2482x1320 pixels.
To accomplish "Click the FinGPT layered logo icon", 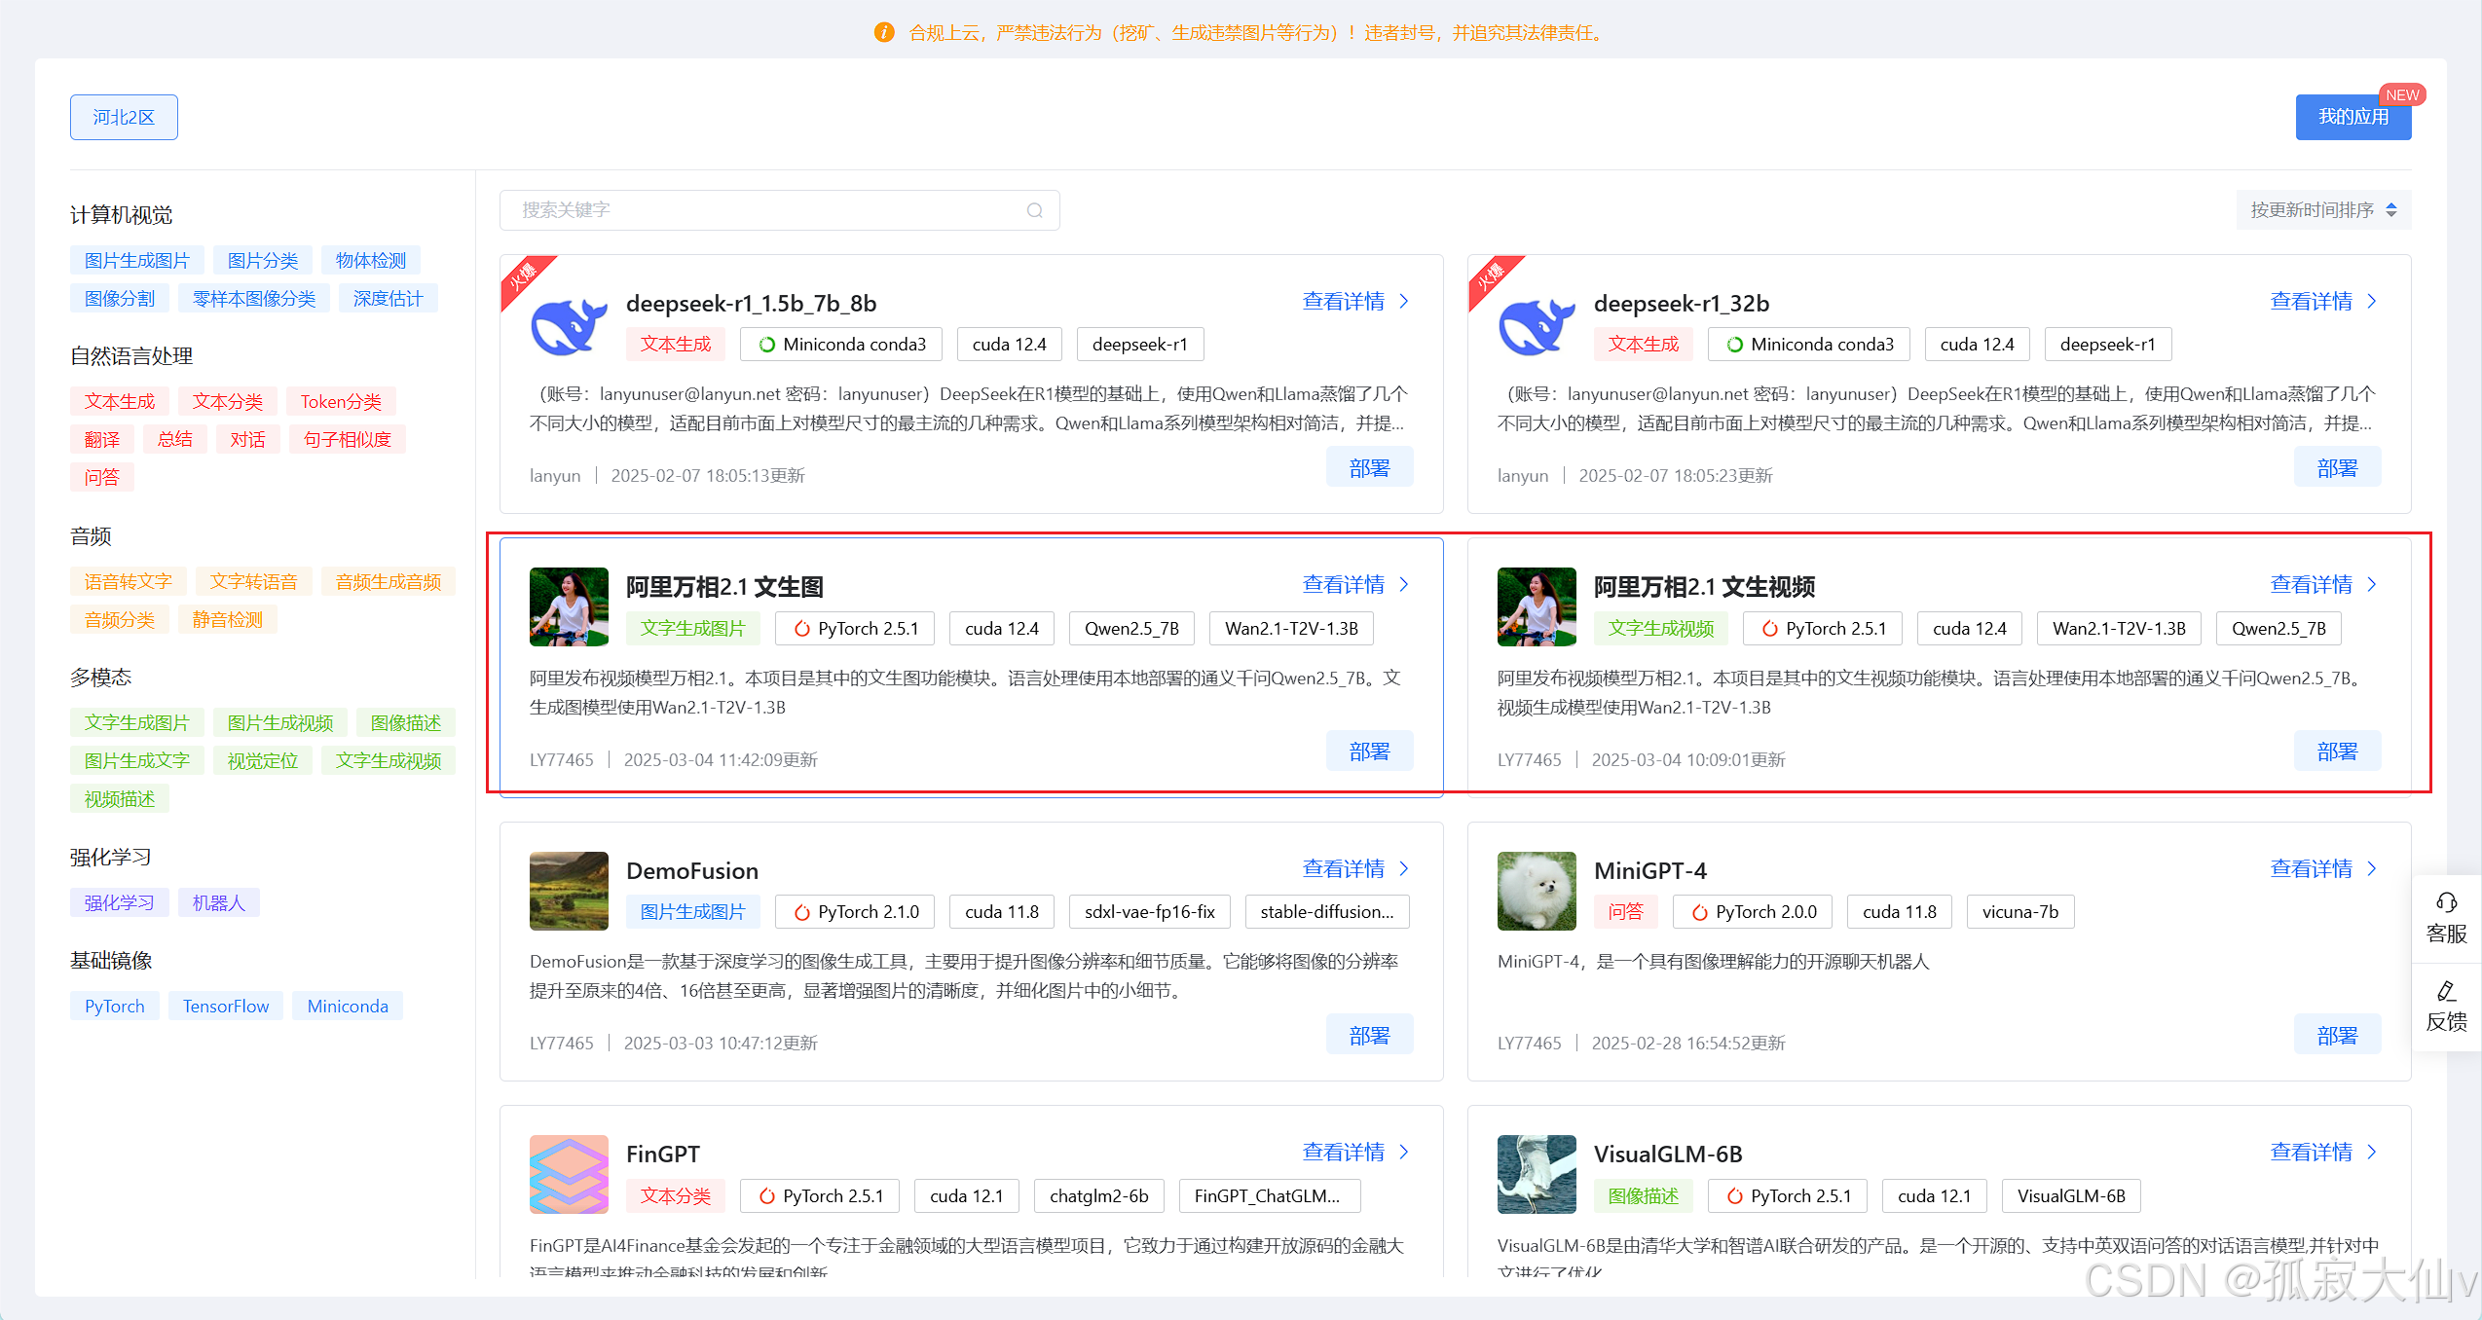I will coord(569,1174).
